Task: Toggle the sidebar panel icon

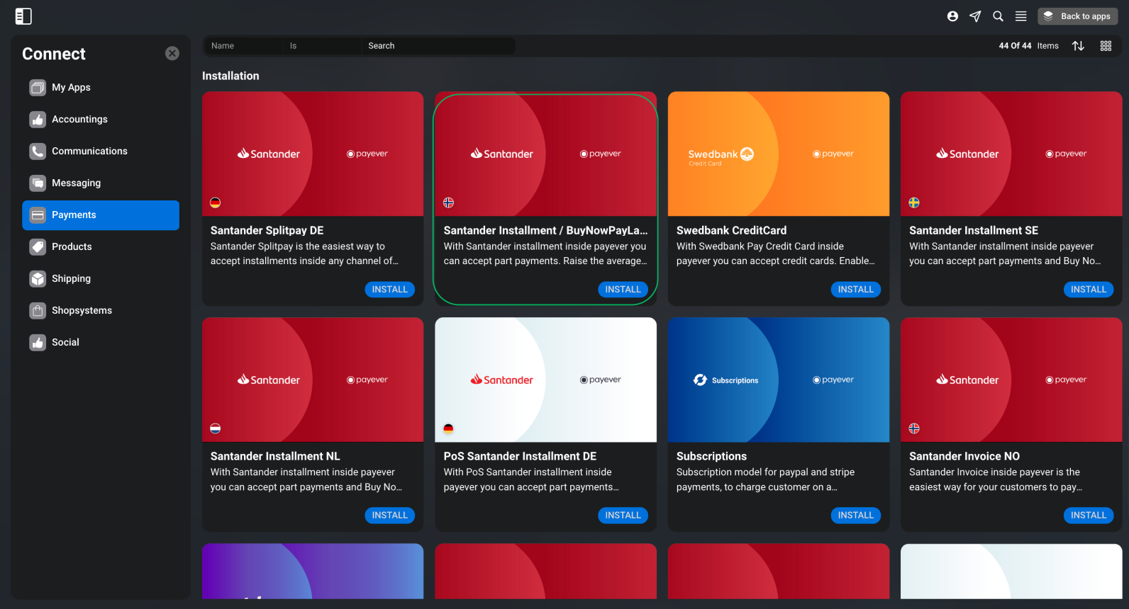Action: (23, 16)
